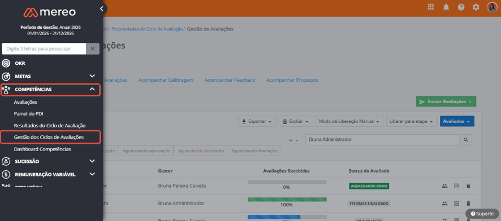Click the Feedback Finalizado status badge
Viewport: 501px width, 221px height.
369,203
